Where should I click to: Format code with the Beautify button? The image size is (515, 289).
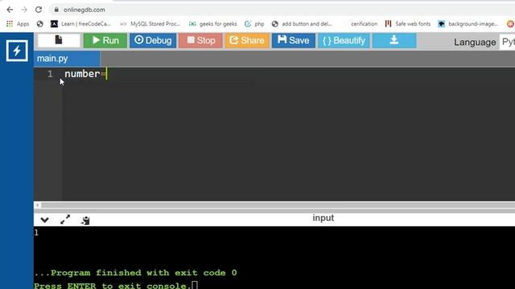[x=344, y=40]
